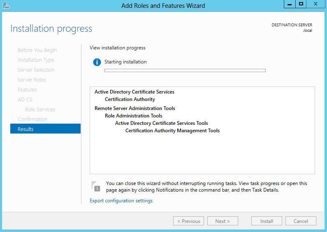Click the Install button
Viewport: 327px width, 232px height.
point(267,221)
